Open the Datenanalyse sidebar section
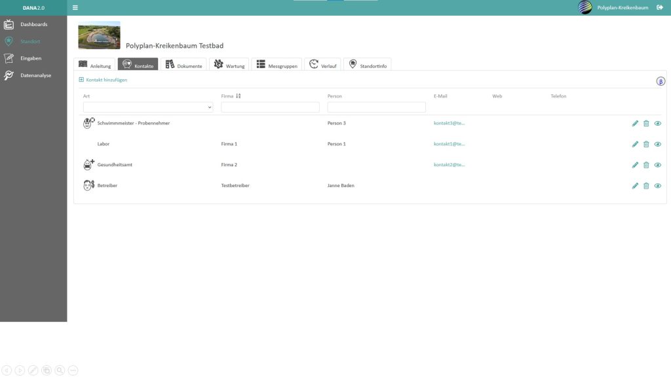Screen dimensions: 671x377 35,75
